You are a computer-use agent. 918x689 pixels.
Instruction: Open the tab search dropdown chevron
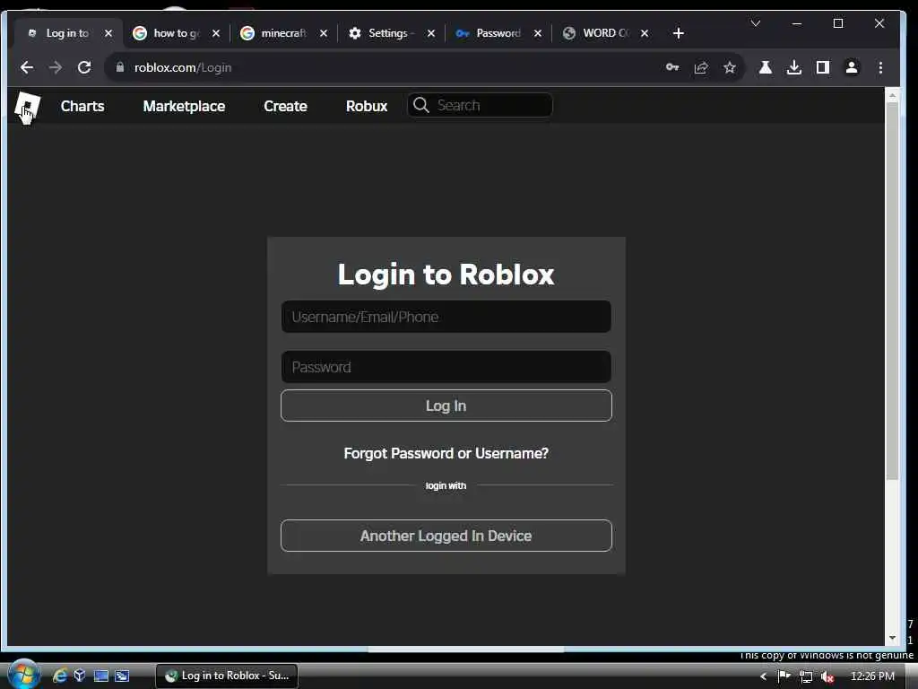(x=755, y=23)
